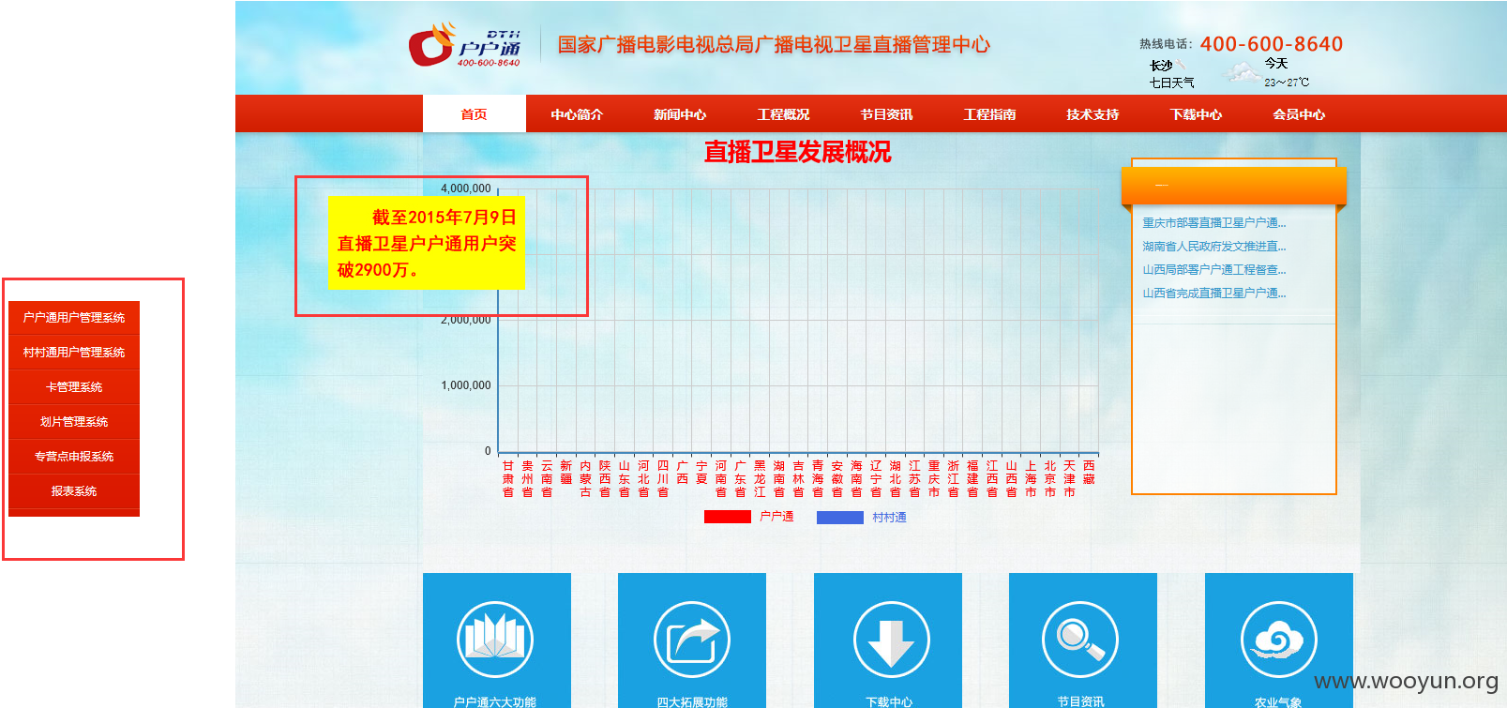Click the 长沙 city weather label
The image size is (1507, 708).
(1161, 66)
